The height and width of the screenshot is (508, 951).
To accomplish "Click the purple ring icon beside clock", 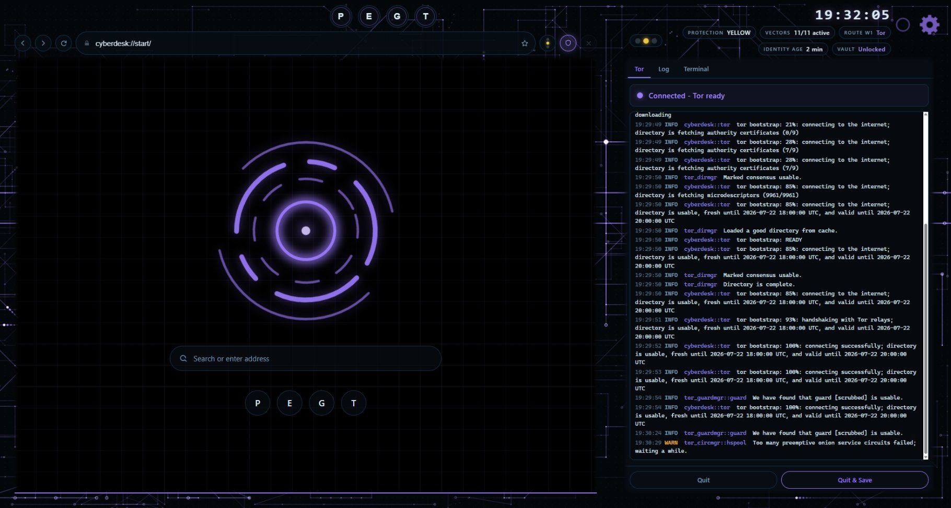I will pos(903,25).
